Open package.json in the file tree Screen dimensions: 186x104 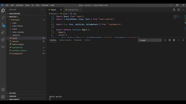(26, 53)
